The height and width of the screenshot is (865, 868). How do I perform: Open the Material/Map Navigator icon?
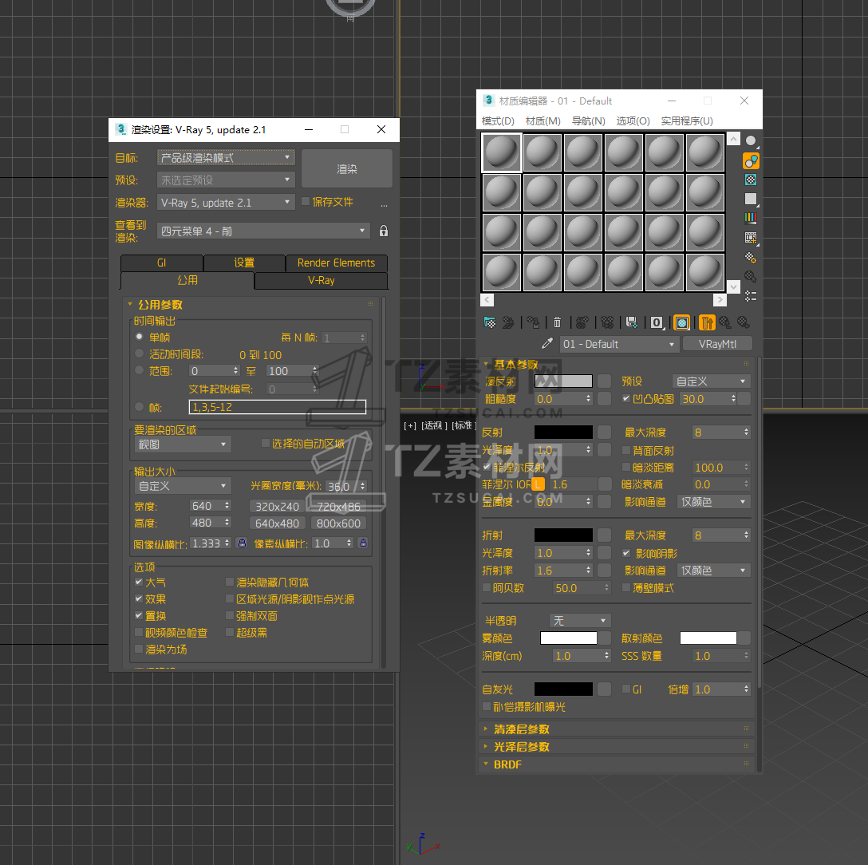click(751, 296)
